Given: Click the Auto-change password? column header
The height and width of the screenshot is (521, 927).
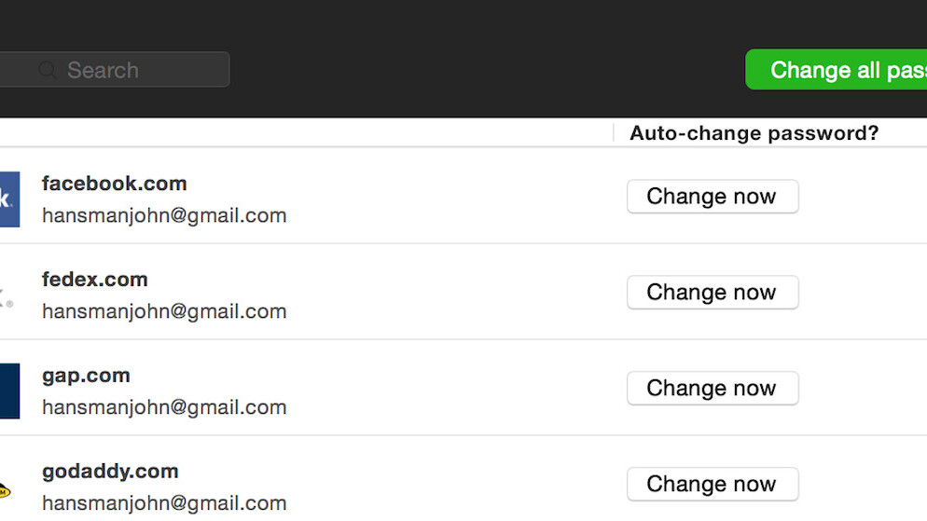Looking at the screenshot, I should pyautogui.click(x=754, y=133).
